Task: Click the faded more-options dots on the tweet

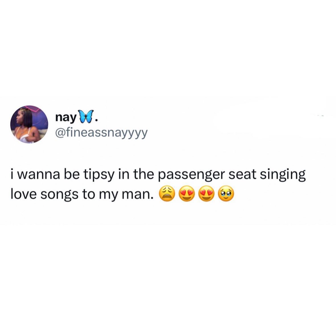Action: (x=320, y=116)
